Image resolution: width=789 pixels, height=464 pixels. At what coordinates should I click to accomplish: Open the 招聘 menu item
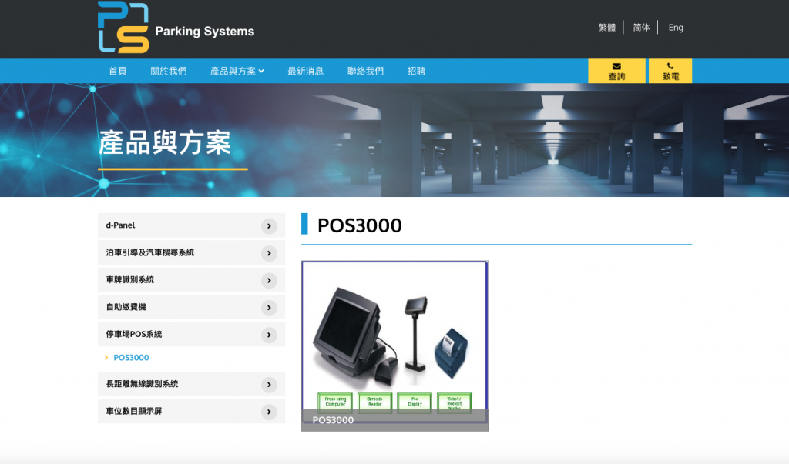coord(416,71)
